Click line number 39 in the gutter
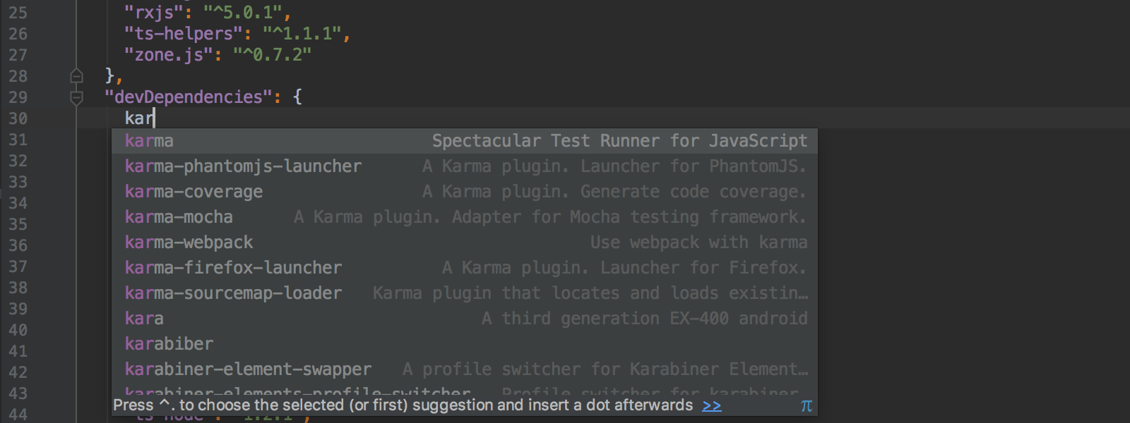 (x=18, y=309)
